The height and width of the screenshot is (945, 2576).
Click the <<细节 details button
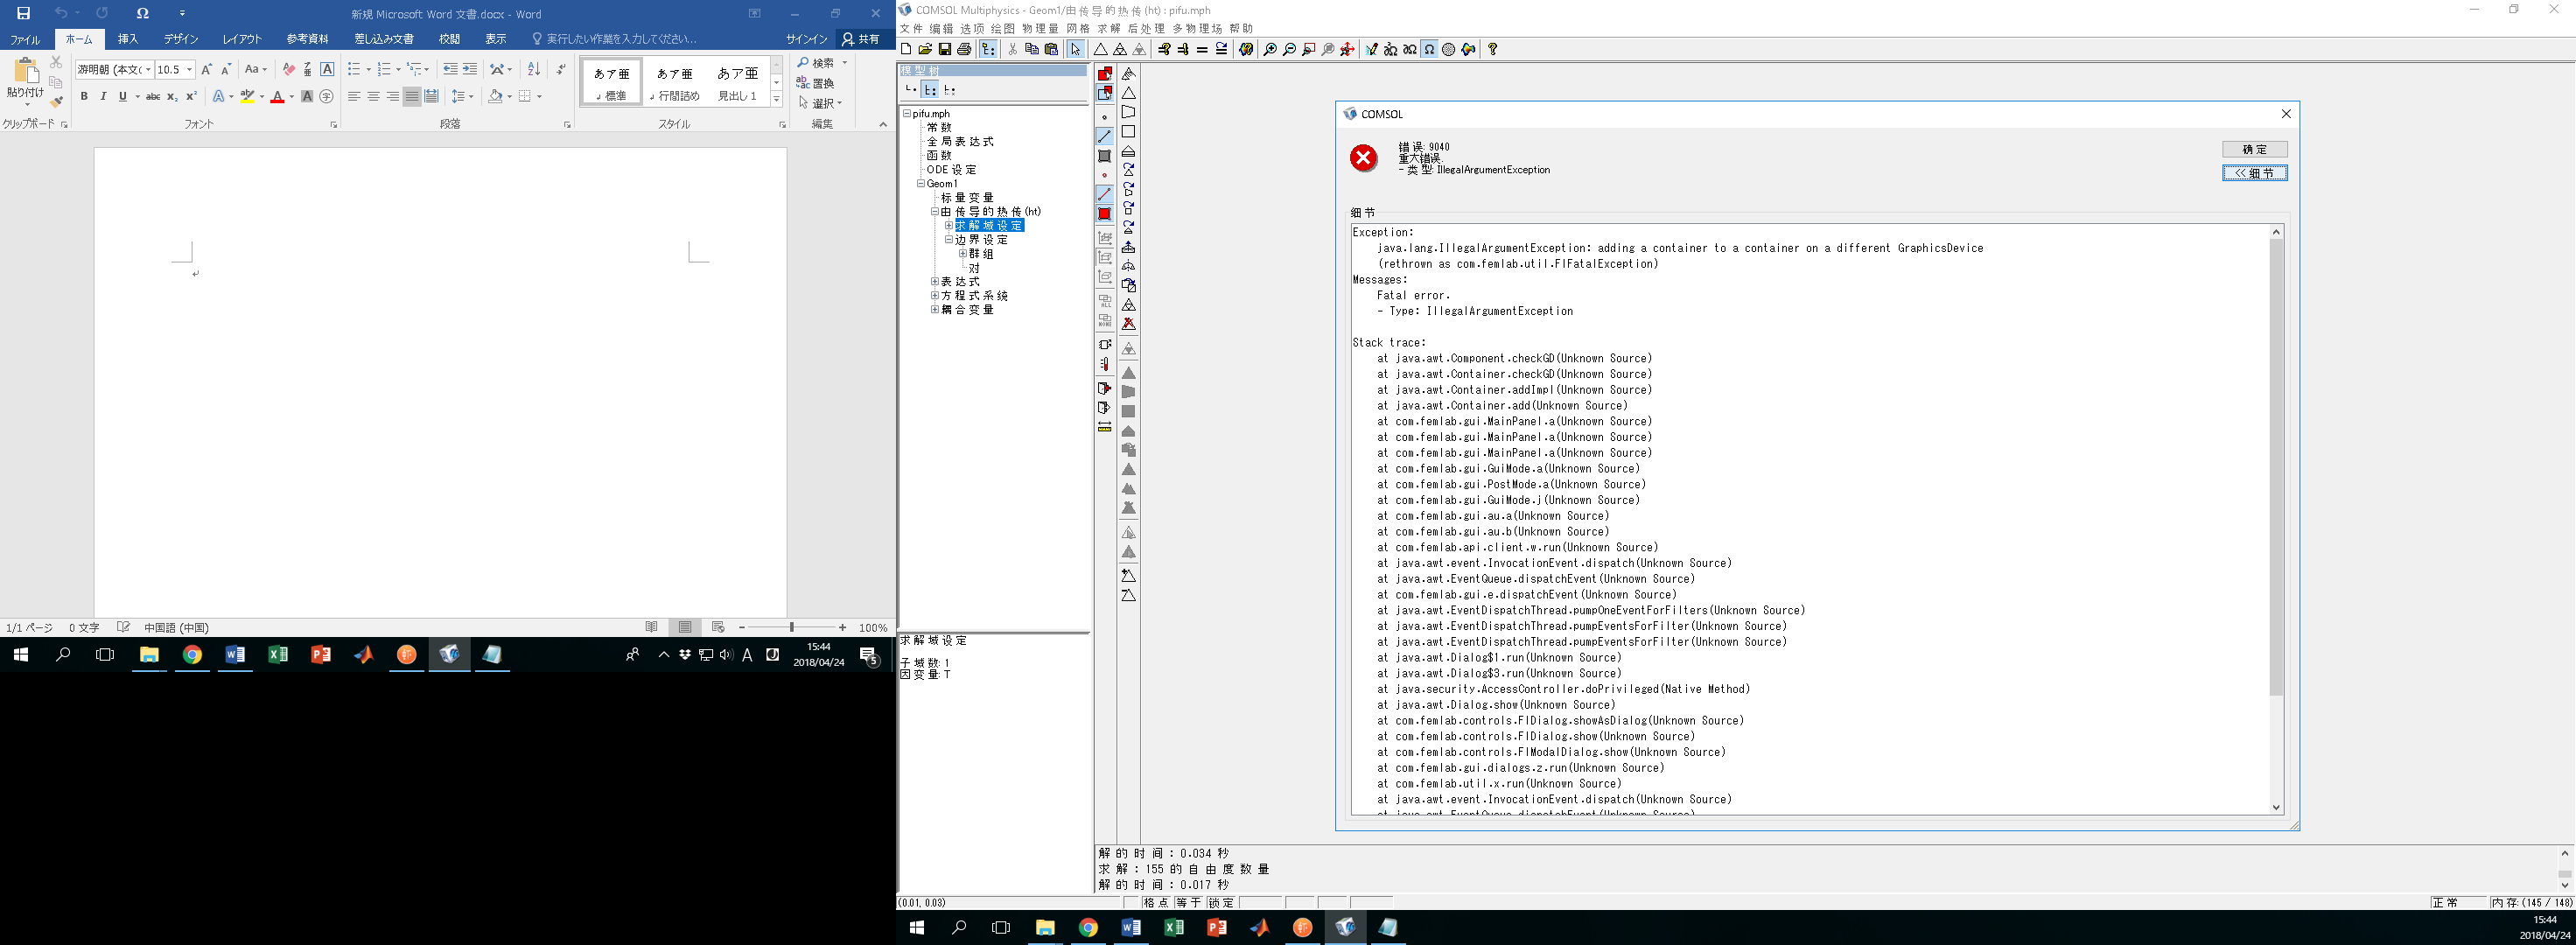pos(2254,173)
